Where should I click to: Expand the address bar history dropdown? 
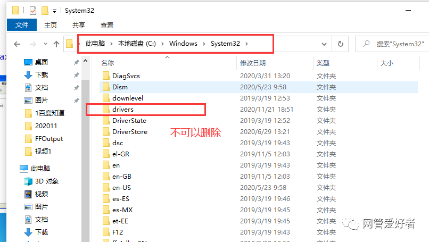[324, 44]
